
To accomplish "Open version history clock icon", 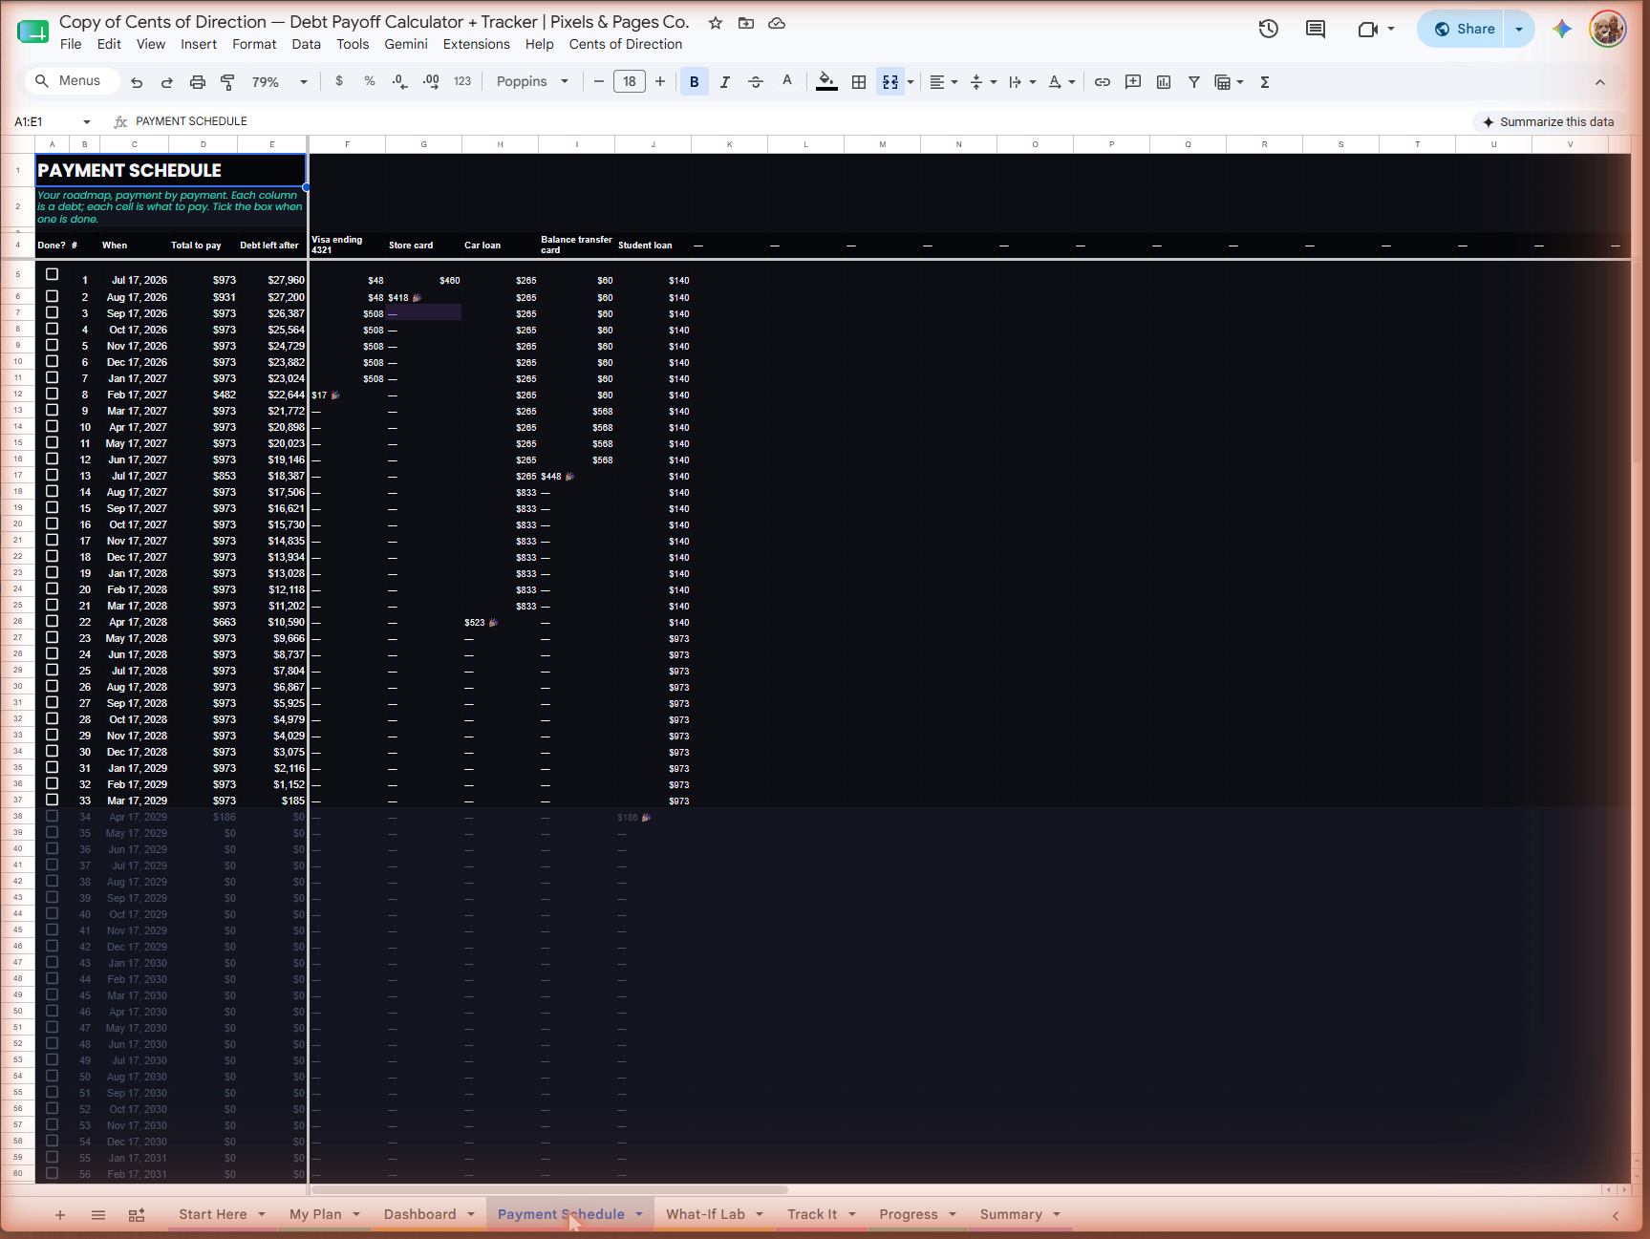I will [1269, 29].
